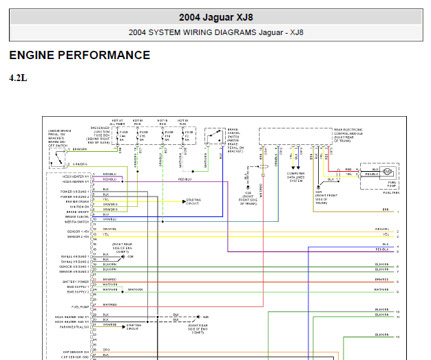Click the 'FUEL PUMP' label inside fuel tank box

(x=392, y=184)
